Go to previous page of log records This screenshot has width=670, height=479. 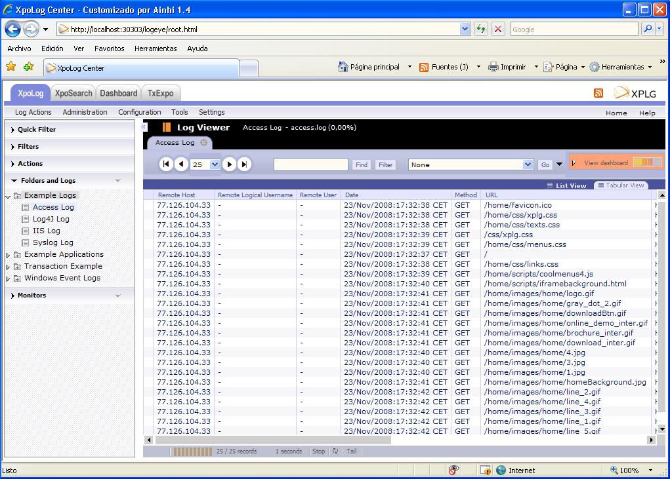click(181, 164)
